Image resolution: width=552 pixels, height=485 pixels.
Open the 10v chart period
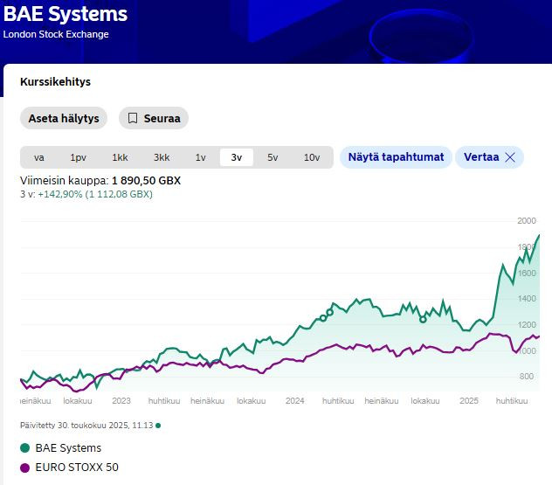pyautogui.click(x=312, y=157)
